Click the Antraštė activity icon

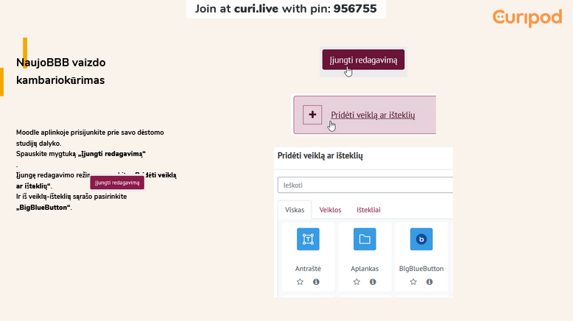(308, 239)
